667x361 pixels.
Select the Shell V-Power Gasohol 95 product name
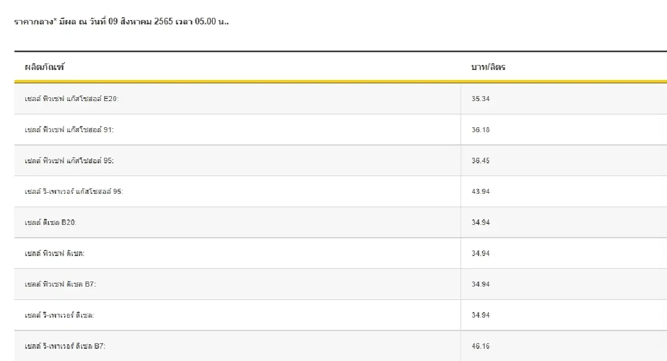(x=74, y=192)
